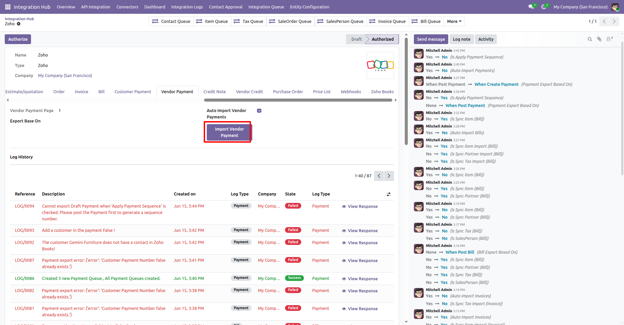Sort log table by Created on column
624x325 pixels.
(x=185, y=194)
